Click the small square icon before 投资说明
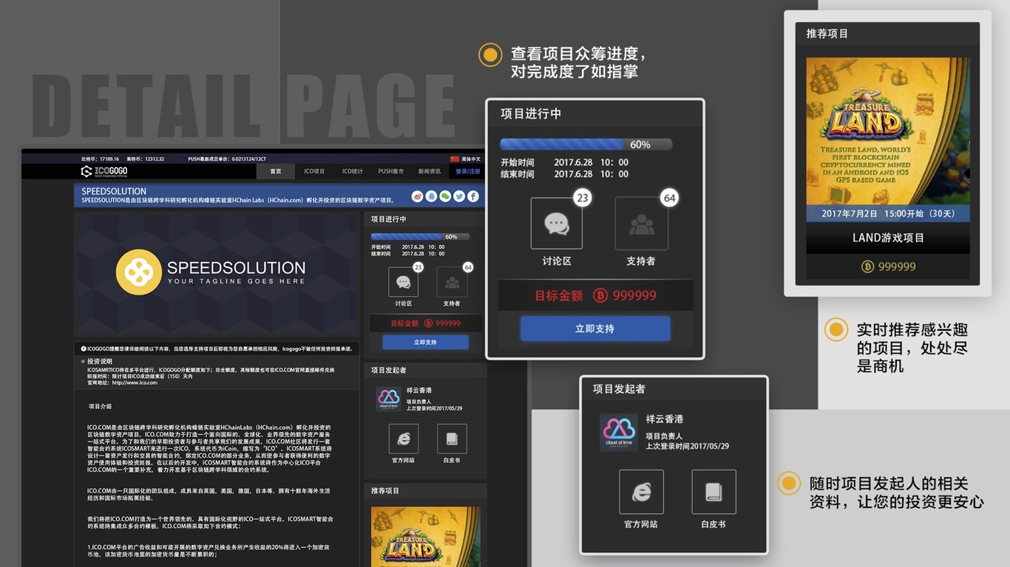This screenshot has height=567, width=1010. tap(83, 361)
